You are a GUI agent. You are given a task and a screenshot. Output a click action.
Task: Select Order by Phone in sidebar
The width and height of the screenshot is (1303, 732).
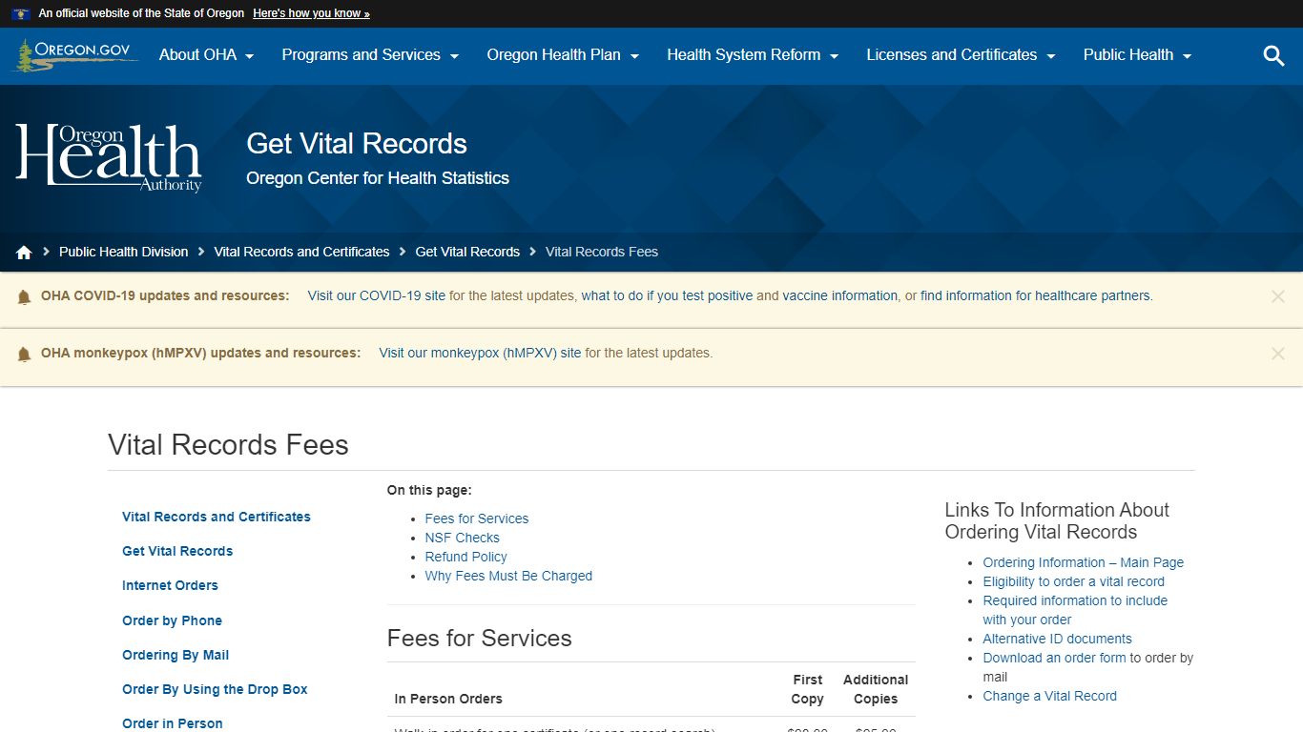click(x=172, y=620)
